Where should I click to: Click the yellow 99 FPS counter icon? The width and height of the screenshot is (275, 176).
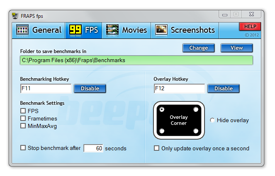[75, 29]
